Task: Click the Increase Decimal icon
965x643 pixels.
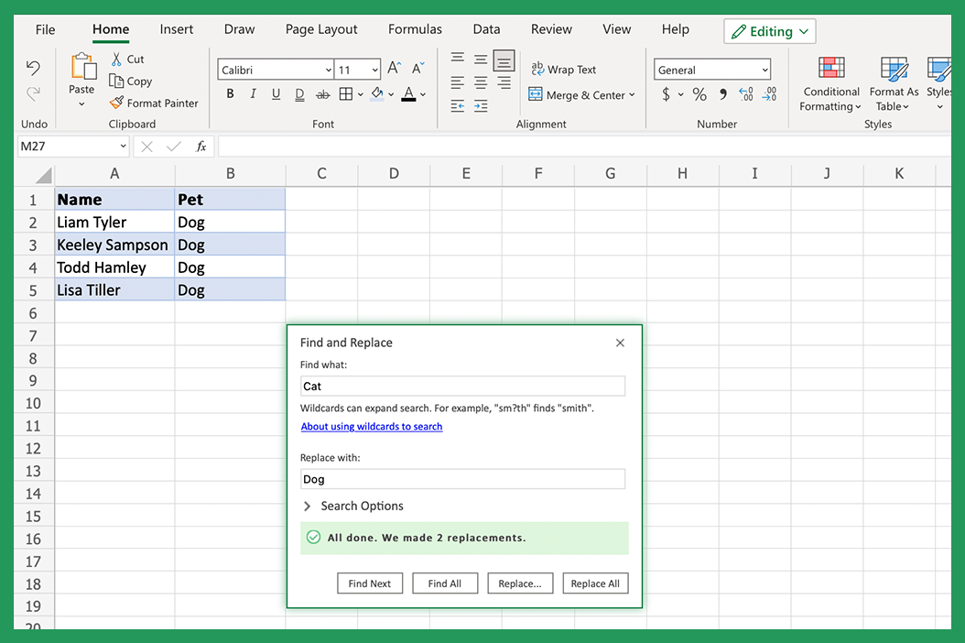Action: tap(745, 94)
